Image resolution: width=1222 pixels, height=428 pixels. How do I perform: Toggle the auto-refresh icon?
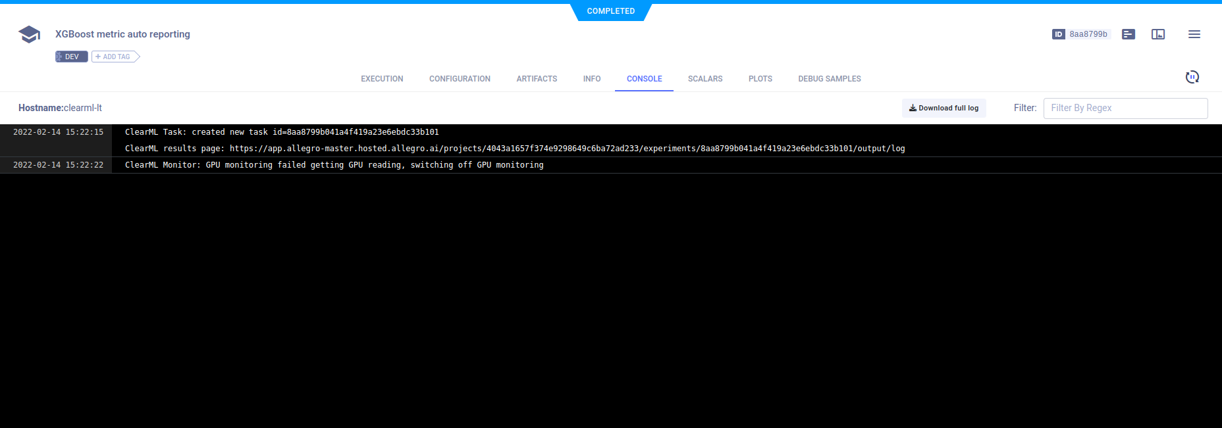coord(1192,77)
